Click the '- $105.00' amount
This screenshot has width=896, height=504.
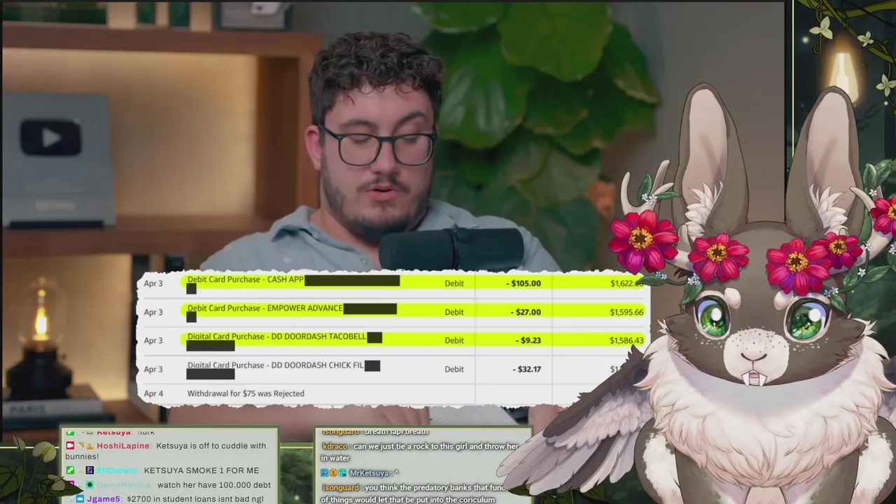point(524,283)
